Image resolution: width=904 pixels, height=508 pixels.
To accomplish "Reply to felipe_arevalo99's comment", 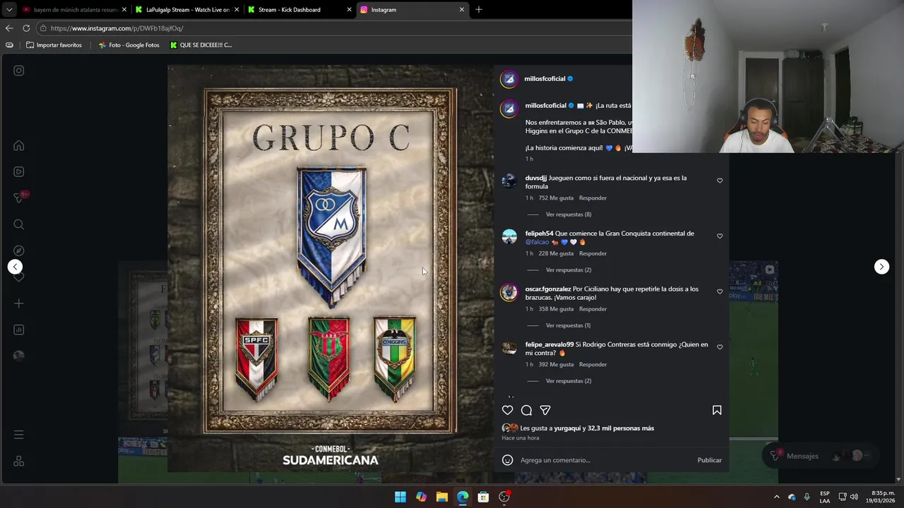I will tap(593, 365).
